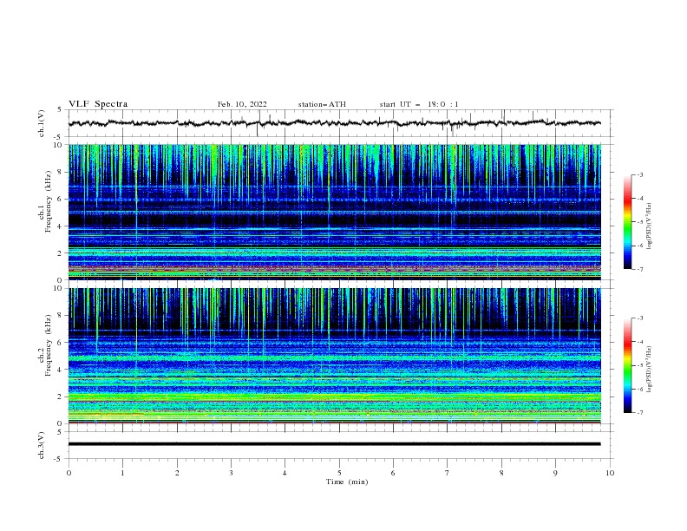Click the ch.1 voltage waveform trace
The image size is (687, 531).
(x=334, y=123)
